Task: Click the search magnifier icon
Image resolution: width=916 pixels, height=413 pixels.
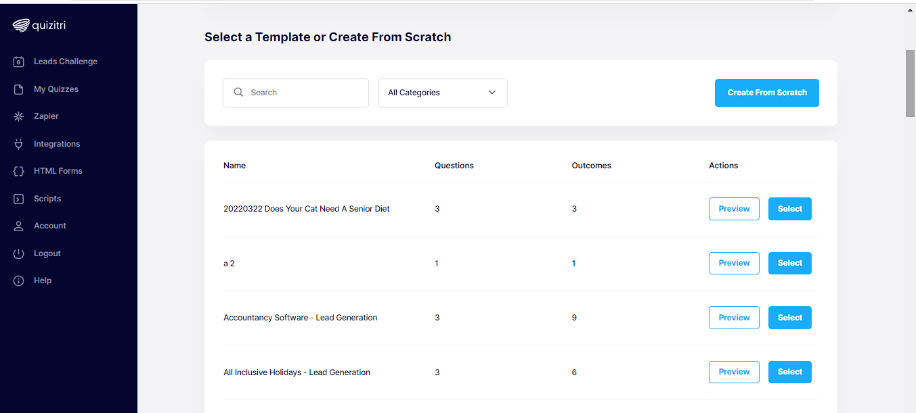Action: (238, 93)
